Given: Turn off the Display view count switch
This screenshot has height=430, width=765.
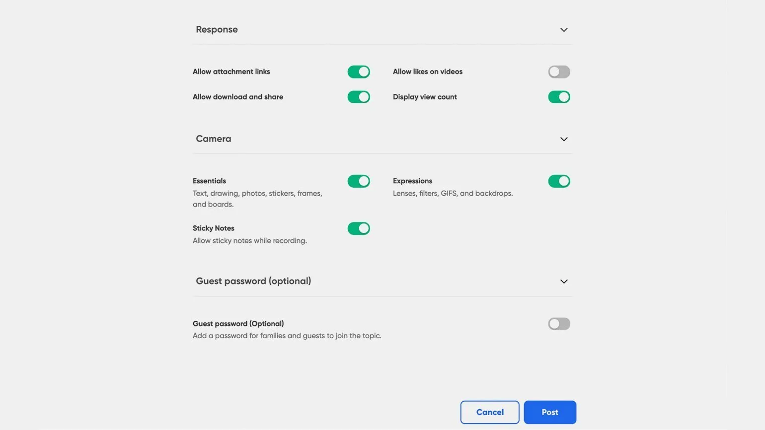Looking at the screenshot, I should [x=559, y=97].
